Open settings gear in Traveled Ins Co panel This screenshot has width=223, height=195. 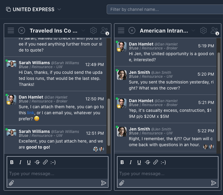click(93, 30)
